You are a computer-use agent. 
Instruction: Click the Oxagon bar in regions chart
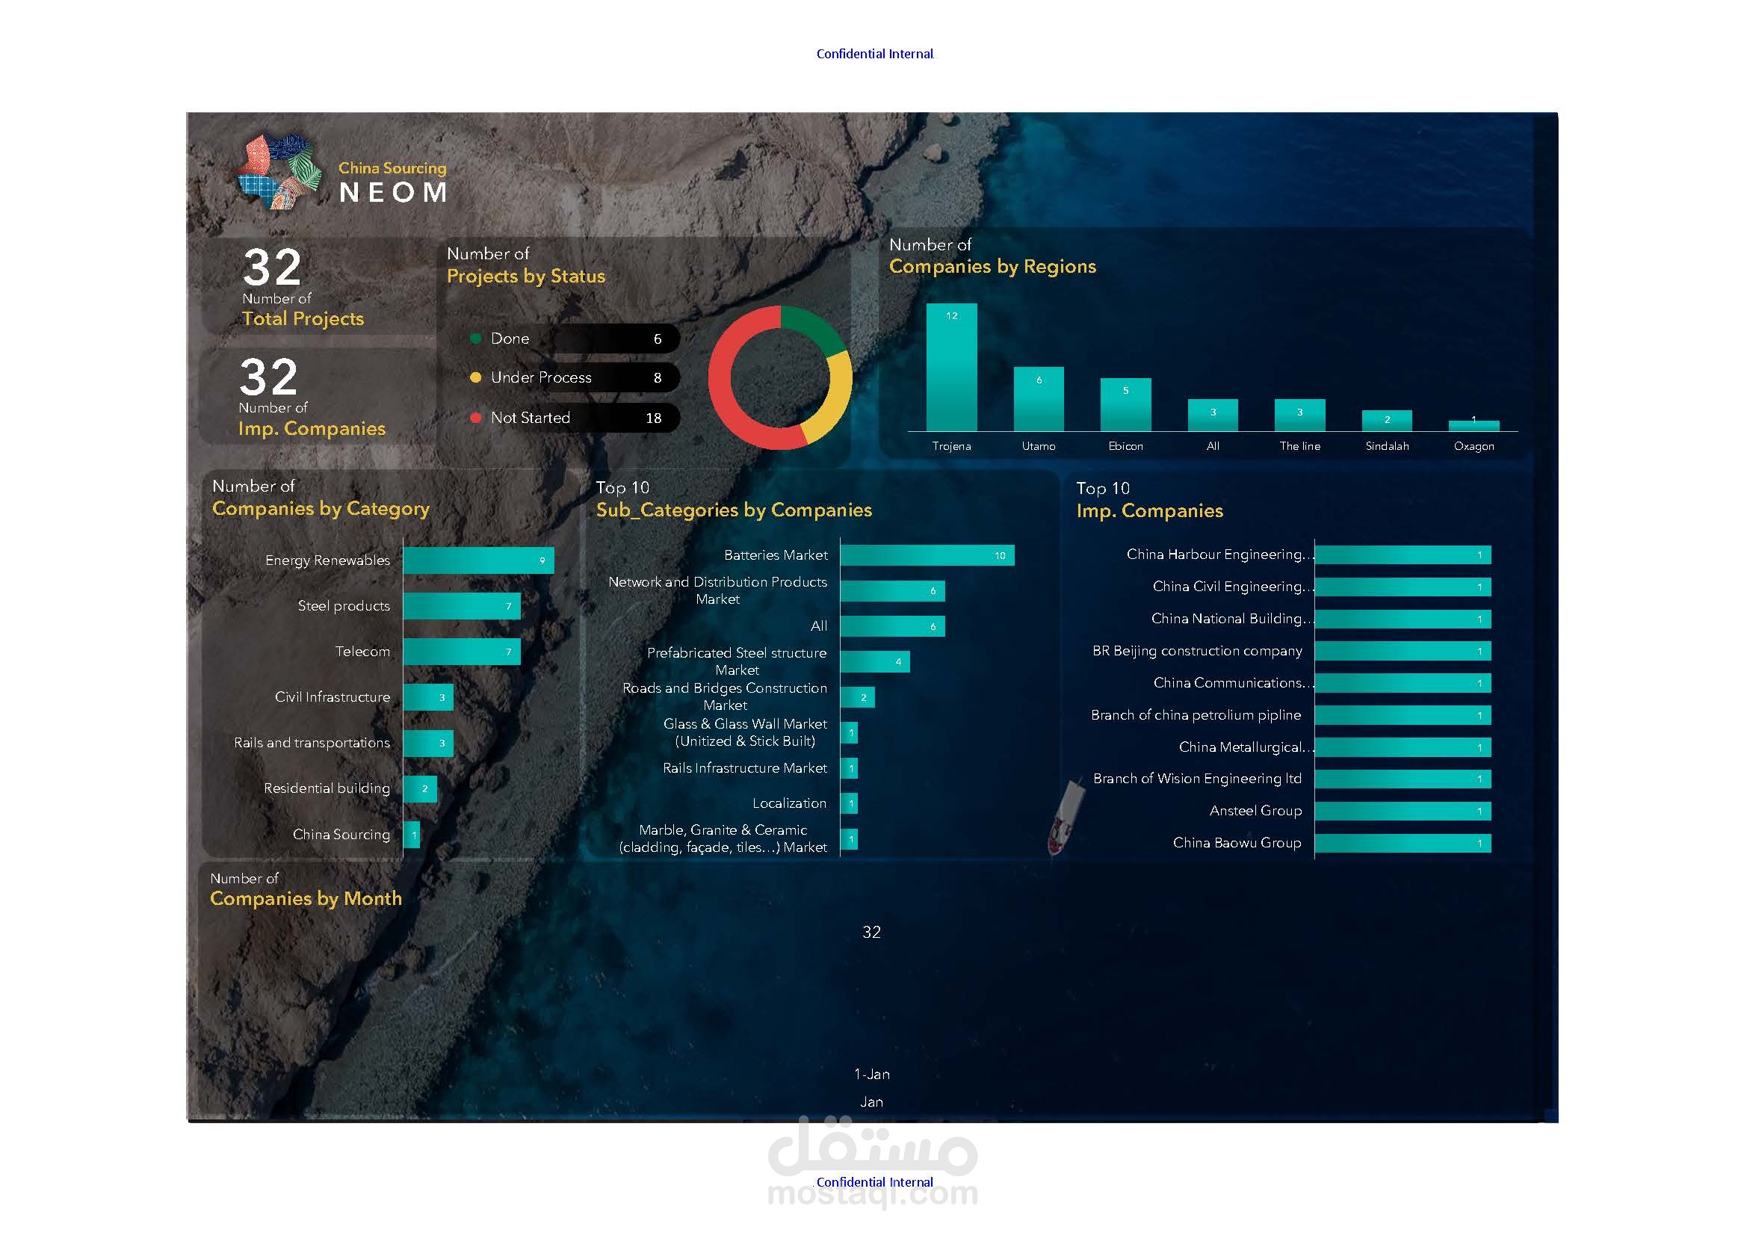[1474, 426]
